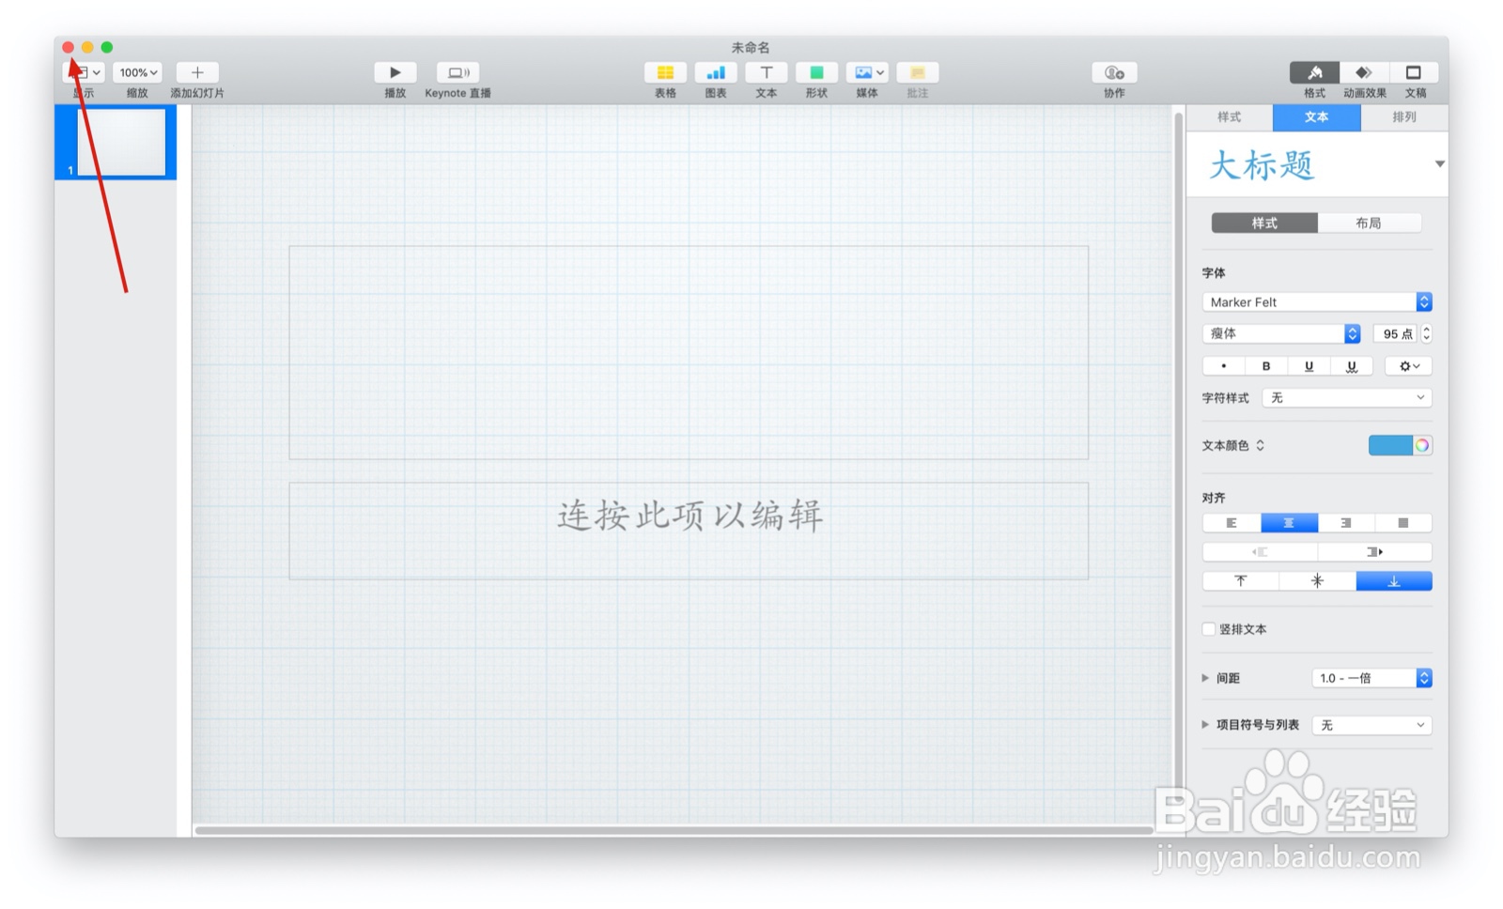Viewport: 1503px width, 909px height.
Task: Open the Collaborate (协作) button
Action: (x=1114, y=72)
